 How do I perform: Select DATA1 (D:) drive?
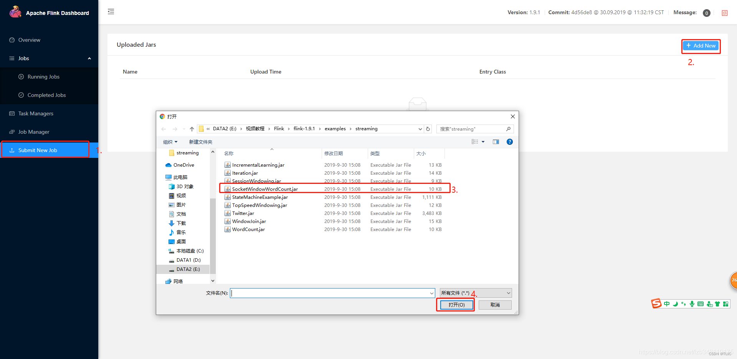[185, 260]
